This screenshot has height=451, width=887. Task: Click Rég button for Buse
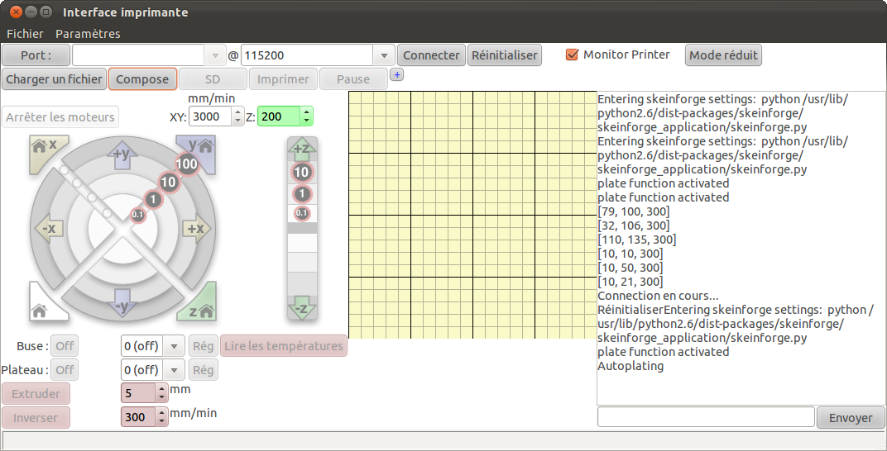click(x=203, y=346)
